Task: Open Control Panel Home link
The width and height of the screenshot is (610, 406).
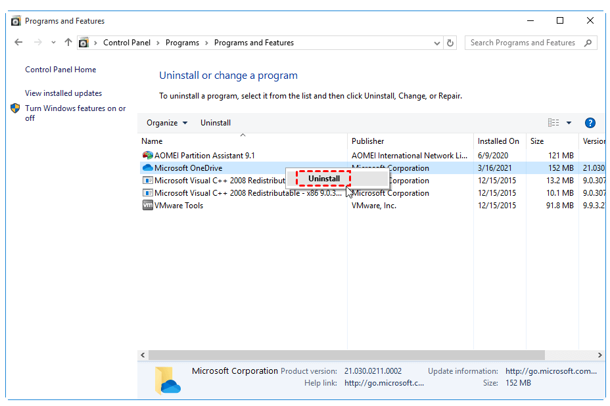Action: tap(60, 70)
